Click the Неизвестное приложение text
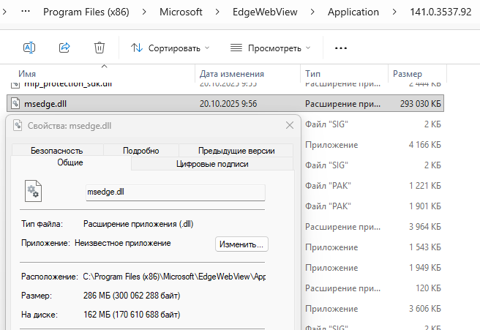Image resolution: width=480 pixels, height=330 pixels. coord(123,243)
